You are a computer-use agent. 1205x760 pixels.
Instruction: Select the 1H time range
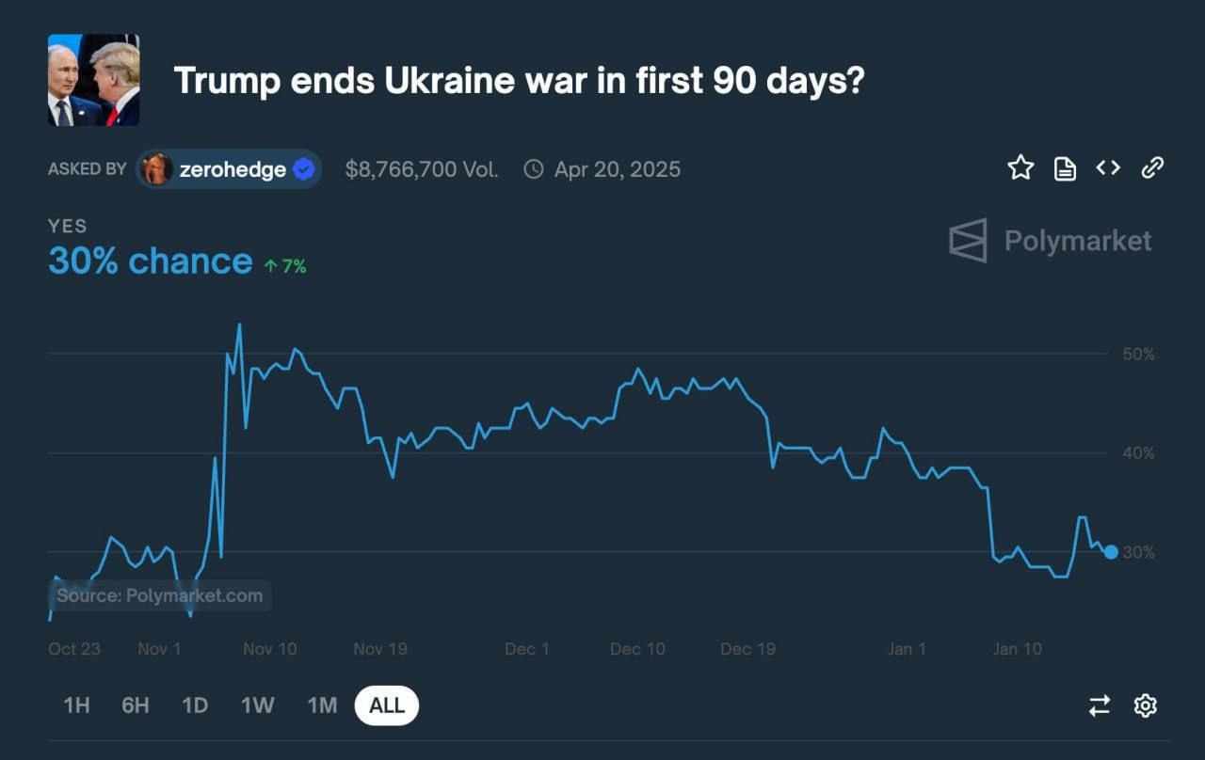pyautogui.click(x=76, y=705)
